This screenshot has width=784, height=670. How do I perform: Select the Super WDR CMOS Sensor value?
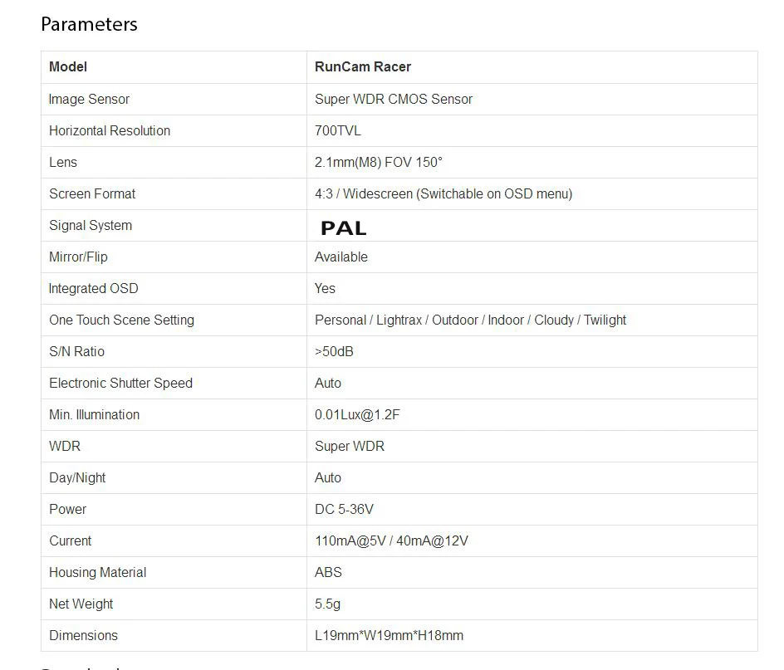click(394, 99)
